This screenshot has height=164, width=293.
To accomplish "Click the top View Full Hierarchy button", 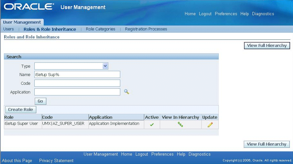I will tap(267, 46).
